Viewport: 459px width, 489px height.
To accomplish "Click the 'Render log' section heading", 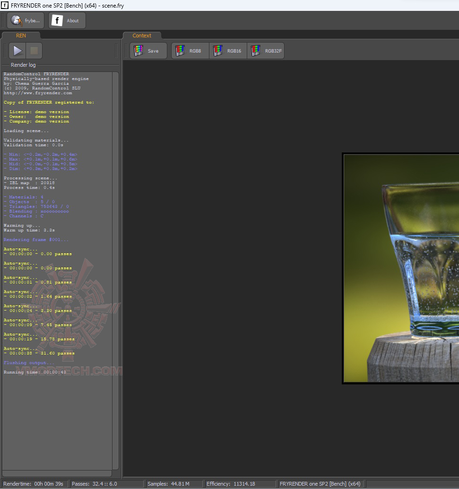I will (23, 65).
